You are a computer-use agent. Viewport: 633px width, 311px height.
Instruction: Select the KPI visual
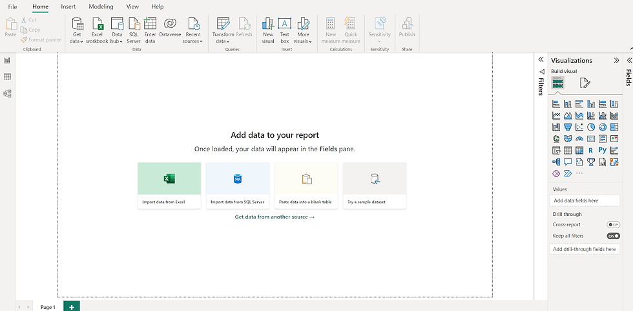point(614,139)
